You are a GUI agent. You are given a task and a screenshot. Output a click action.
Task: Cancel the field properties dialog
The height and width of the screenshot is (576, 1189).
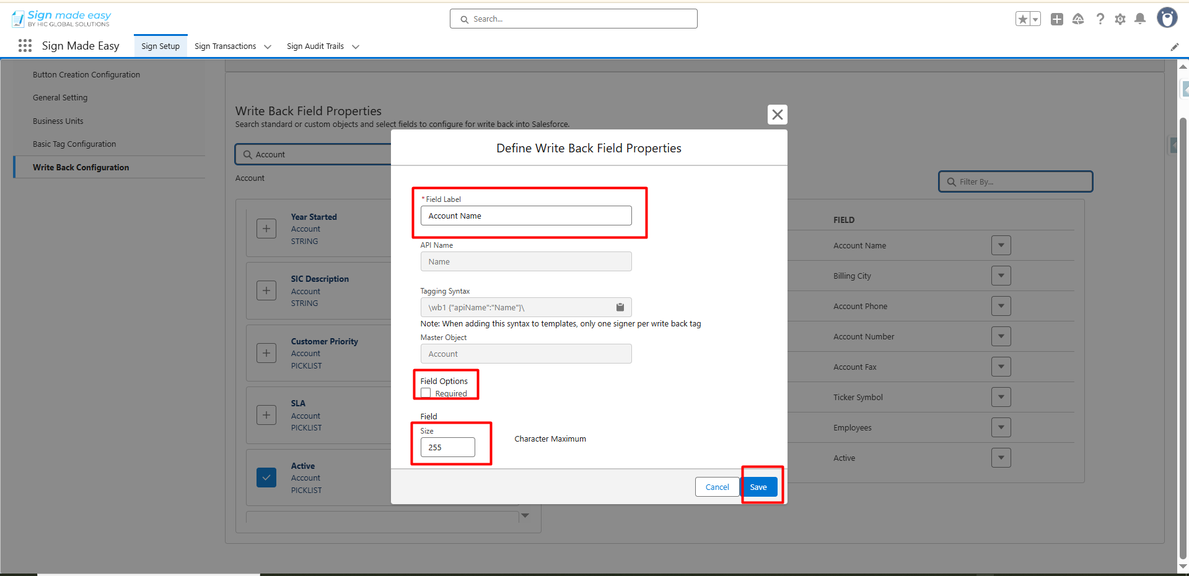717,487
